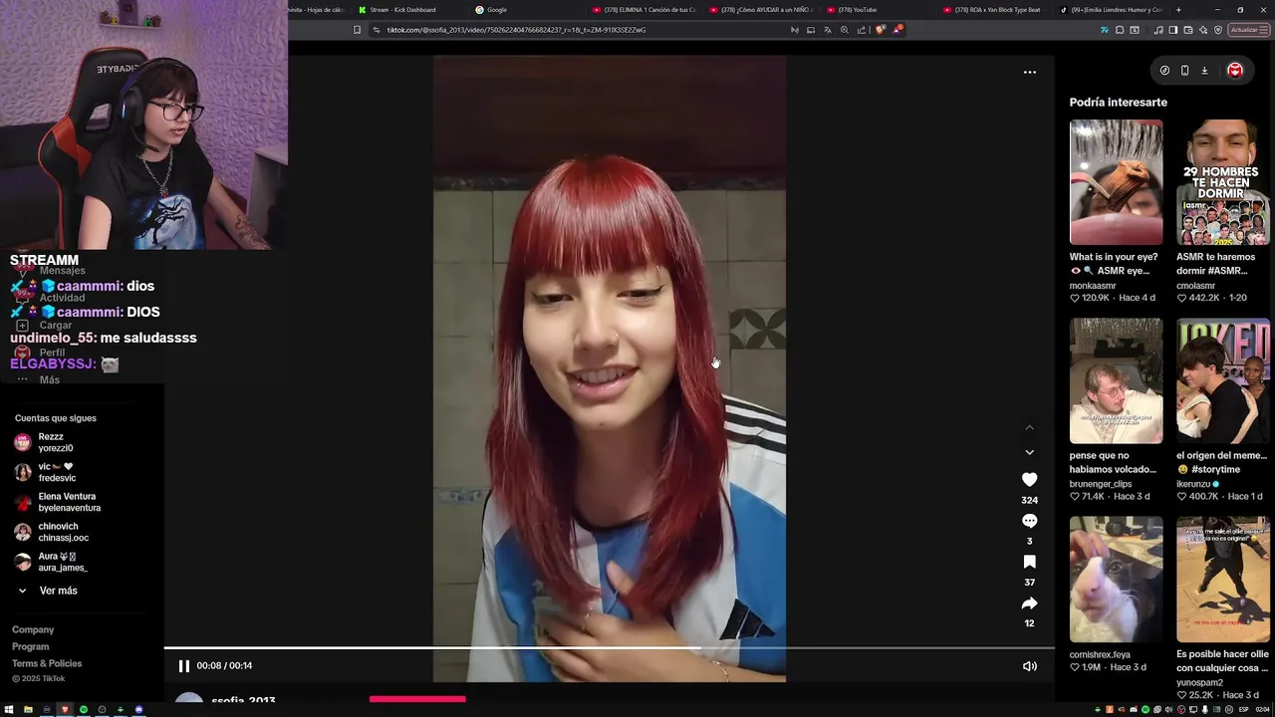Image resolution: width=1275 pixels, height=717 pixels.
Task: Open ssofia_2013 uploader profile name
Action: click(243, 701)
